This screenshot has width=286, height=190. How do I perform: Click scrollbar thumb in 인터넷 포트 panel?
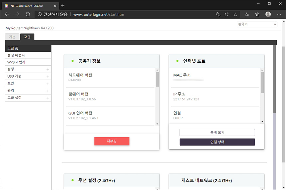[x=262, y=82]
